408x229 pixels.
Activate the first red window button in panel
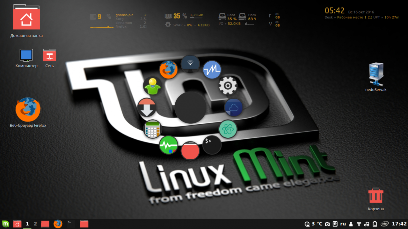click(x=45, y=224)
